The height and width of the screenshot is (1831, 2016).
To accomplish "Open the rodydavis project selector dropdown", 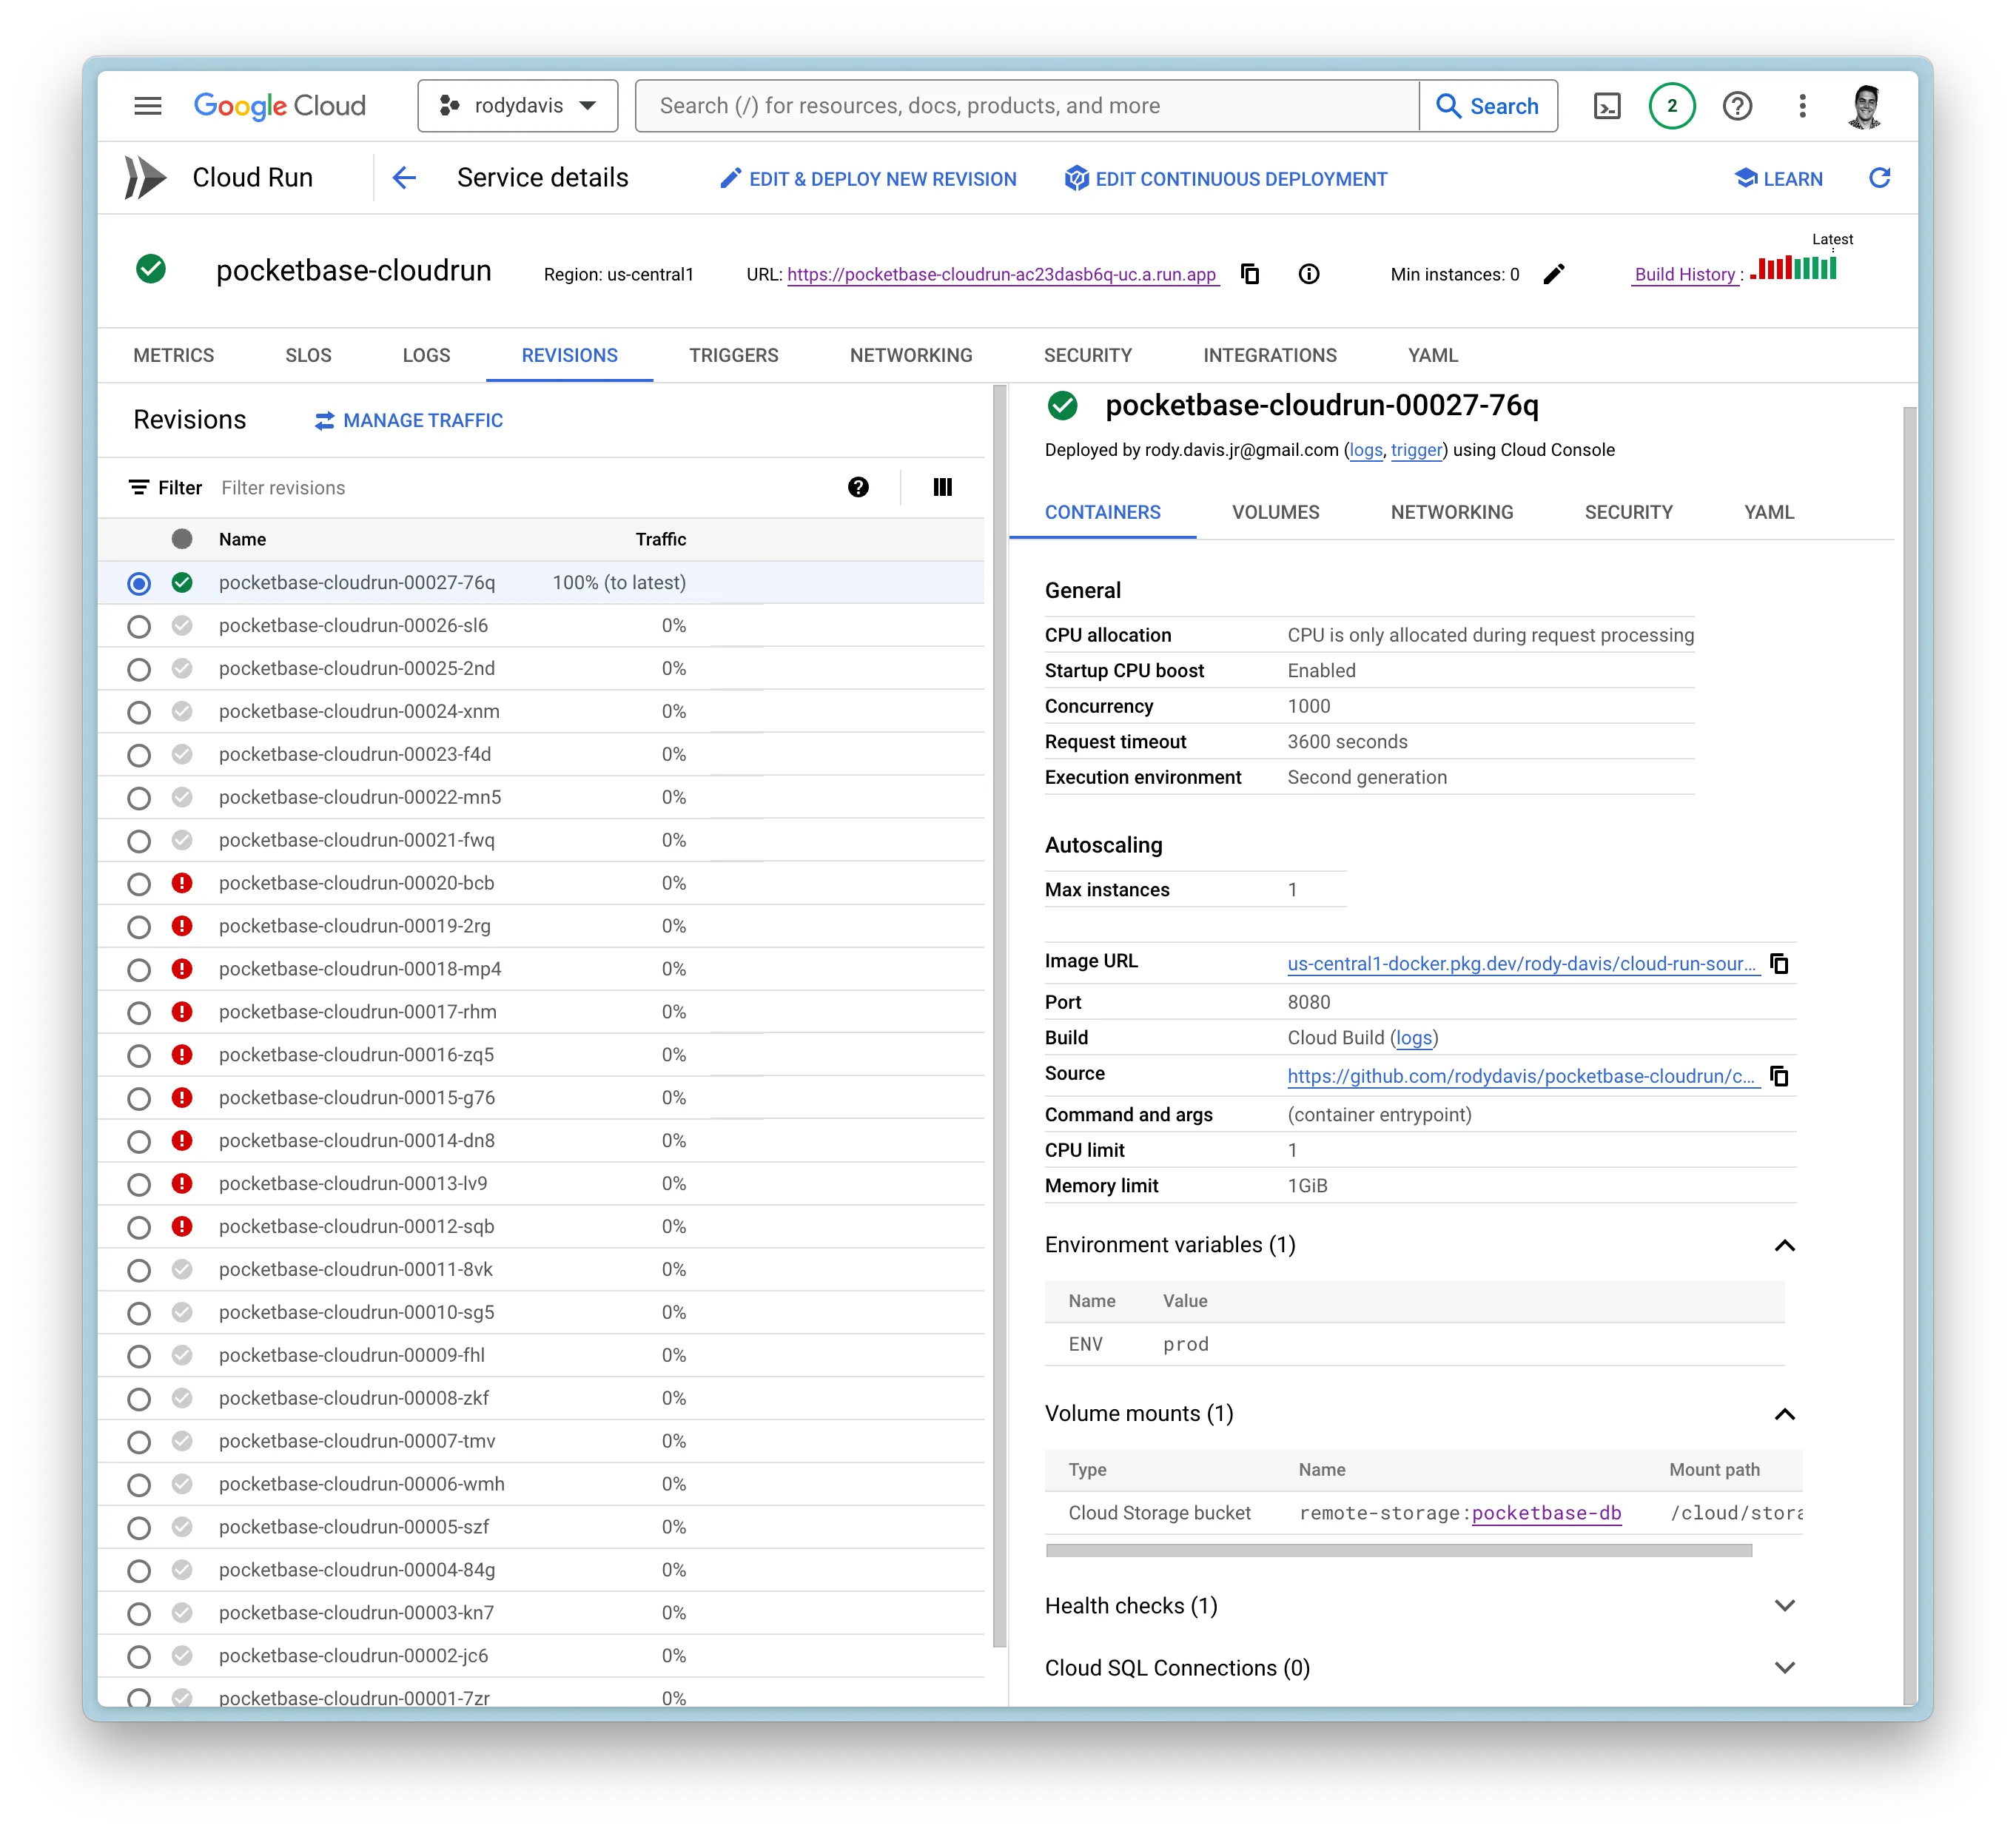I will (517, 106).
